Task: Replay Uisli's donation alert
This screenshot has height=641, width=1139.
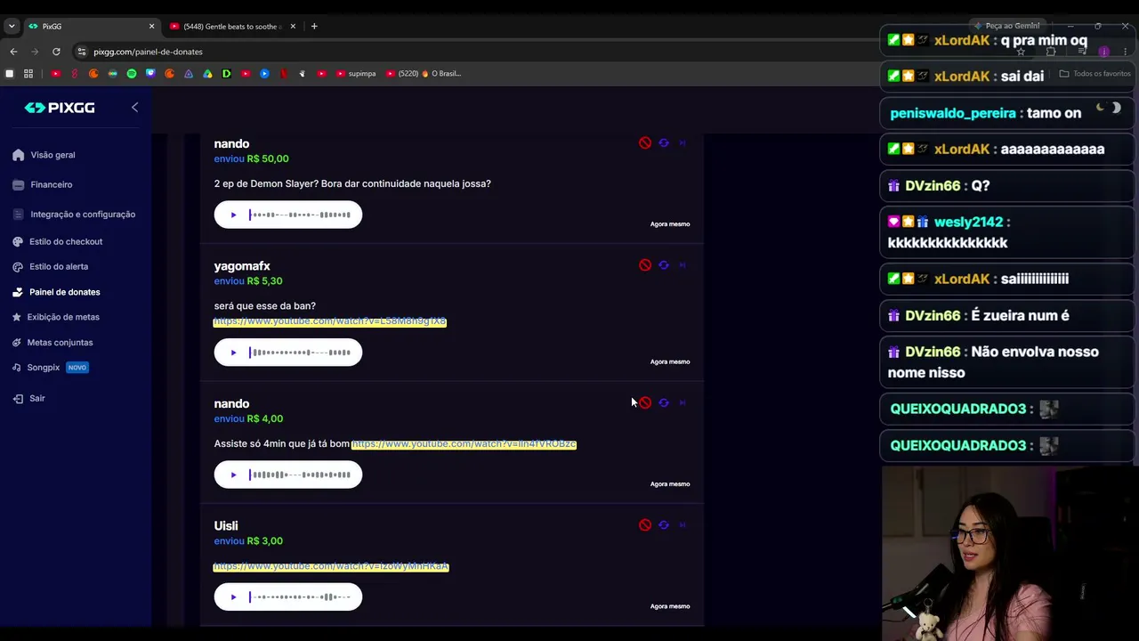Action: click(664, 525)
